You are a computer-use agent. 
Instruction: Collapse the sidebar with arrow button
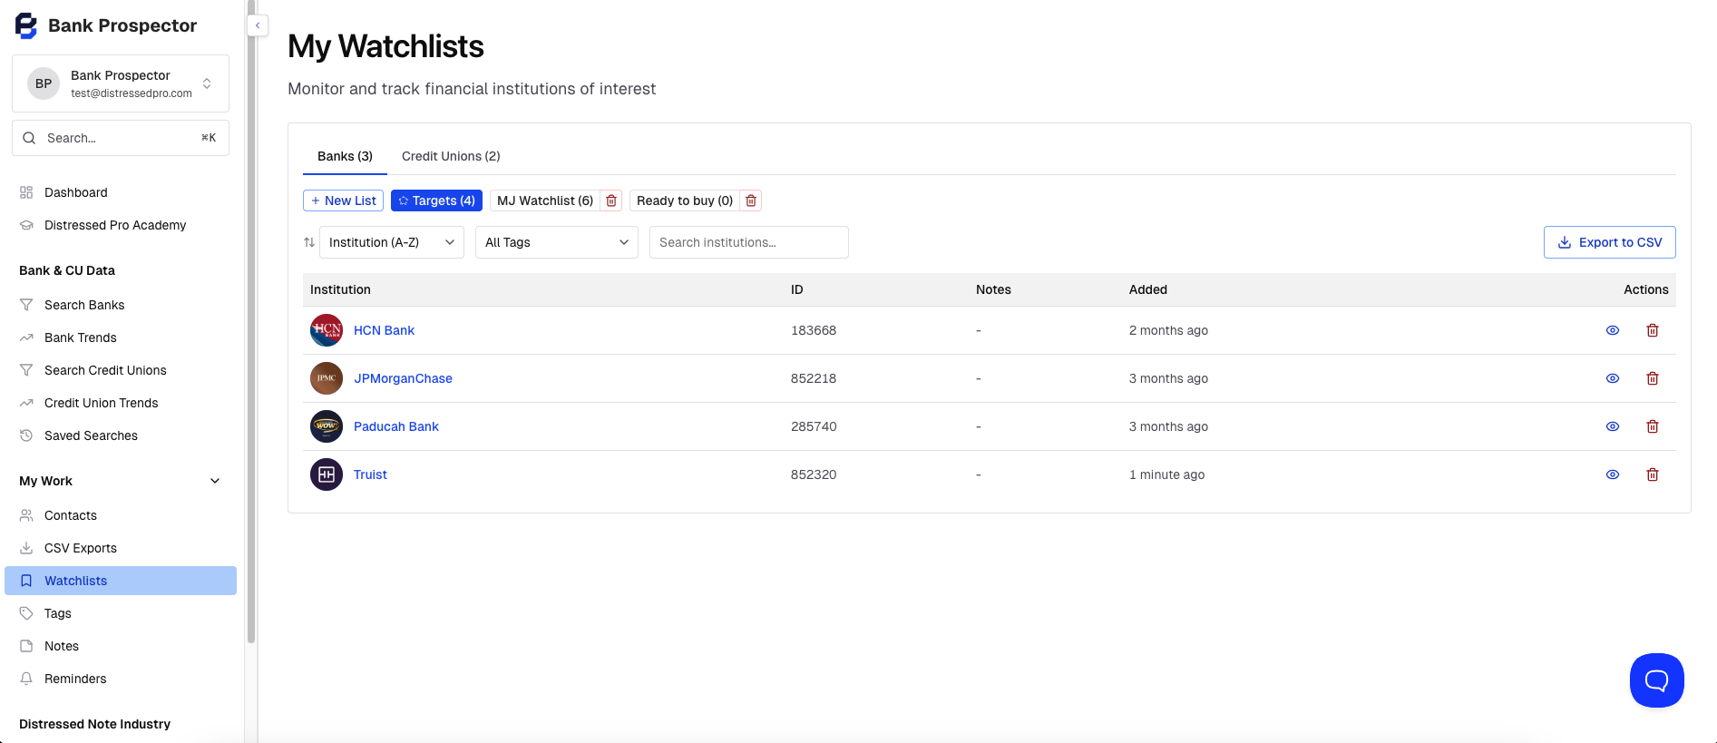(x=258, y=25)
